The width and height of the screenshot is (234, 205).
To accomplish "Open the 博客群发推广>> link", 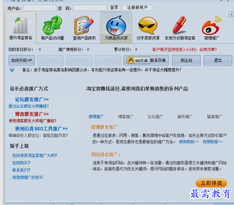I will point(32,114).
